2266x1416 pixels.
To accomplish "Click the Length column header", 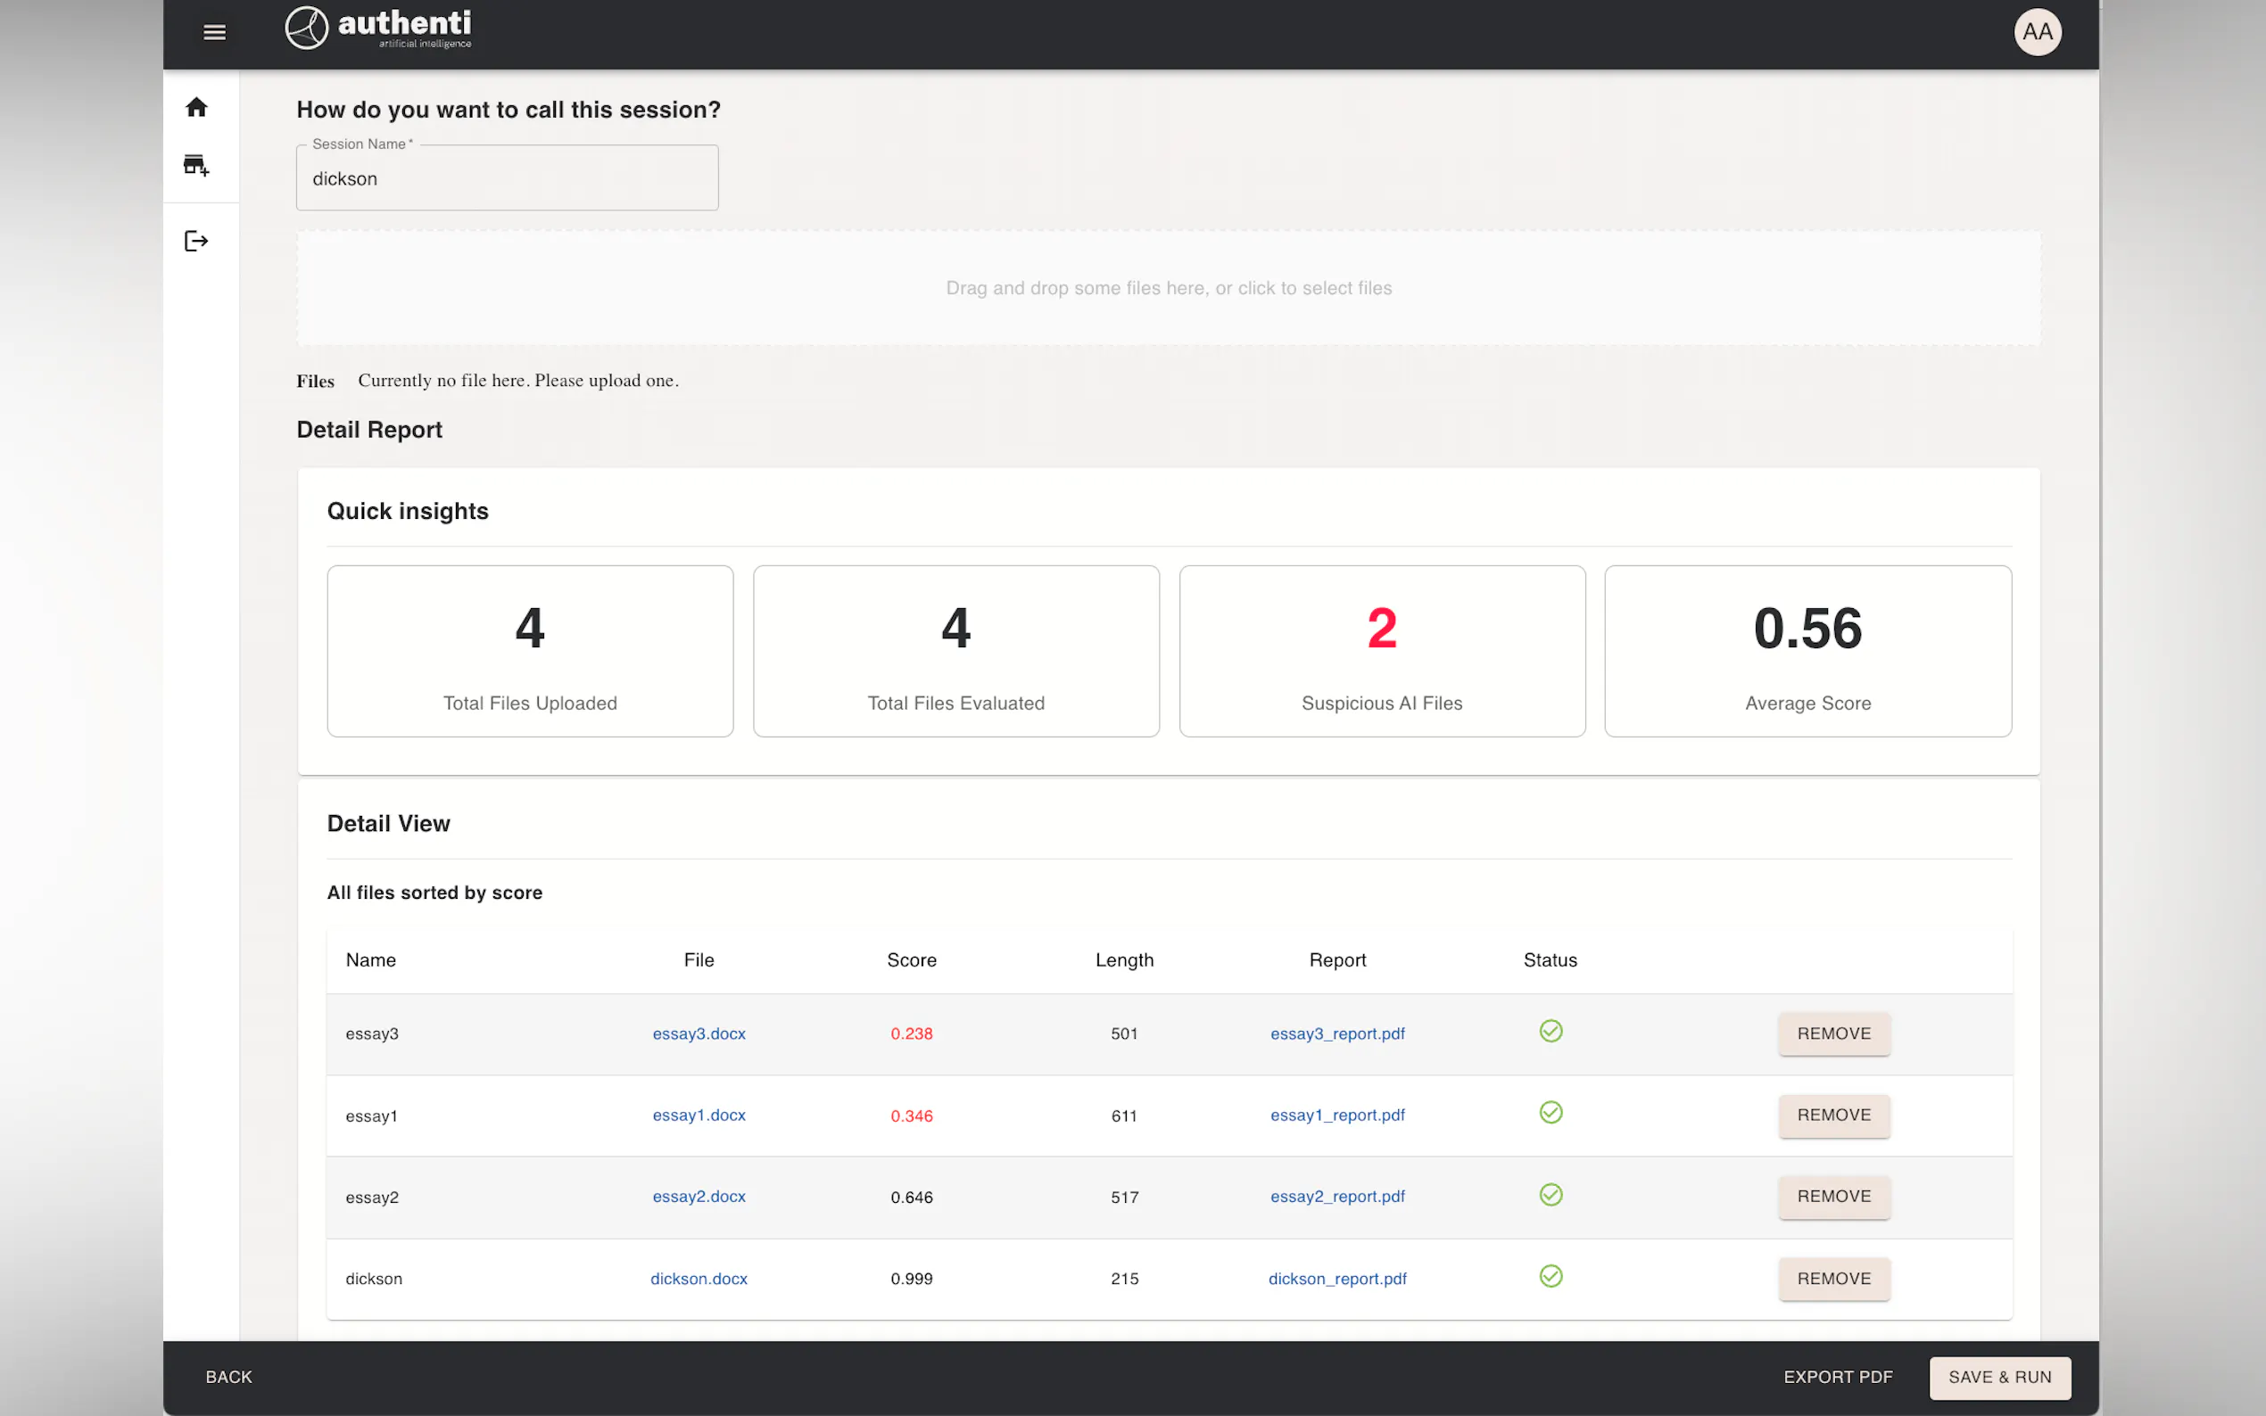I will pyautogui.click(x=1124, y=960).
